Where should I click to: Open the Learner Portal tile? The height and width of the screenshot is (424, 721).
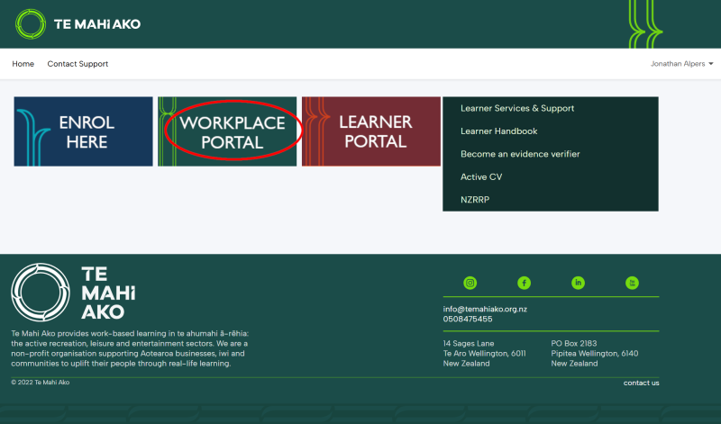(371, 131)
